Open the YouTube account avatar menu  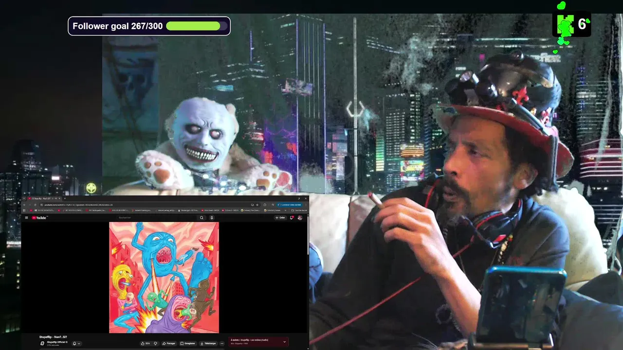300,218
